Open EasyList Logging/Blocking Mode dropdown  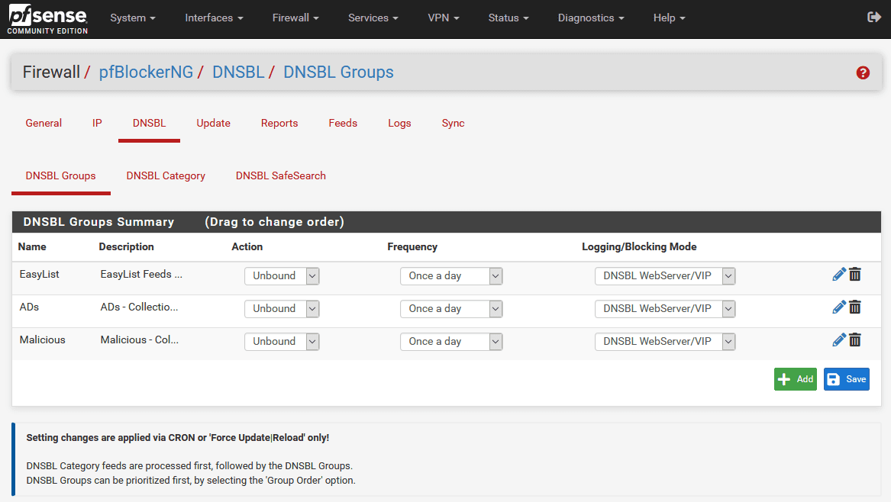(665, 276)
